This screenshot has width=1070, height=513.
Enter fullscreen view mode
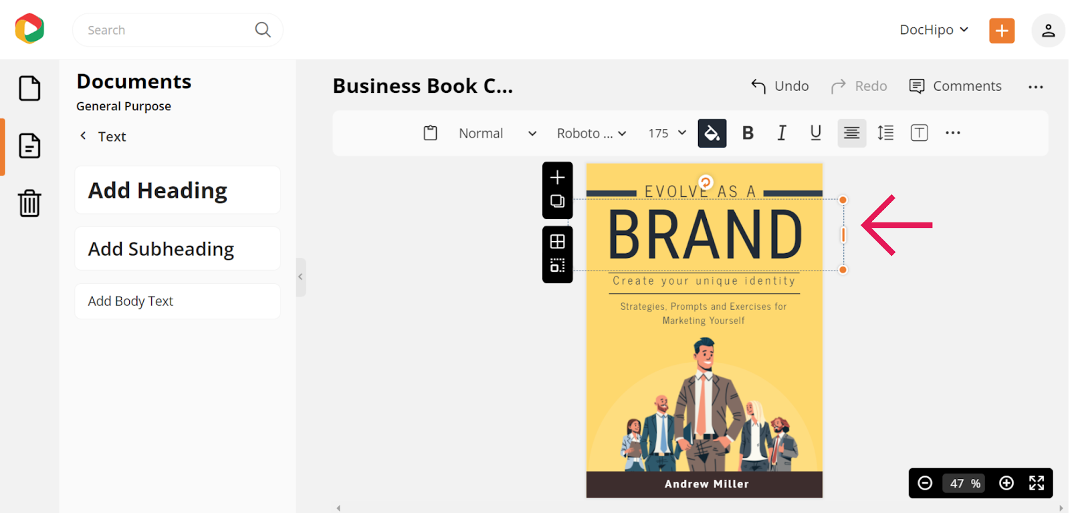1037,483
